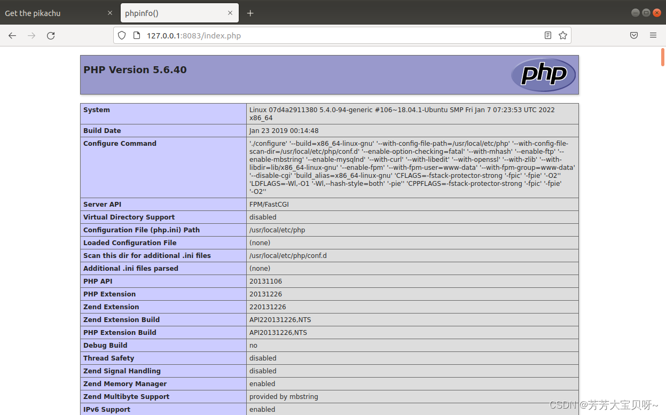Image resolution: width=666 pixels, height=415 pixels.
Task: Open a new tab with plus button
Action: [250, 13]
